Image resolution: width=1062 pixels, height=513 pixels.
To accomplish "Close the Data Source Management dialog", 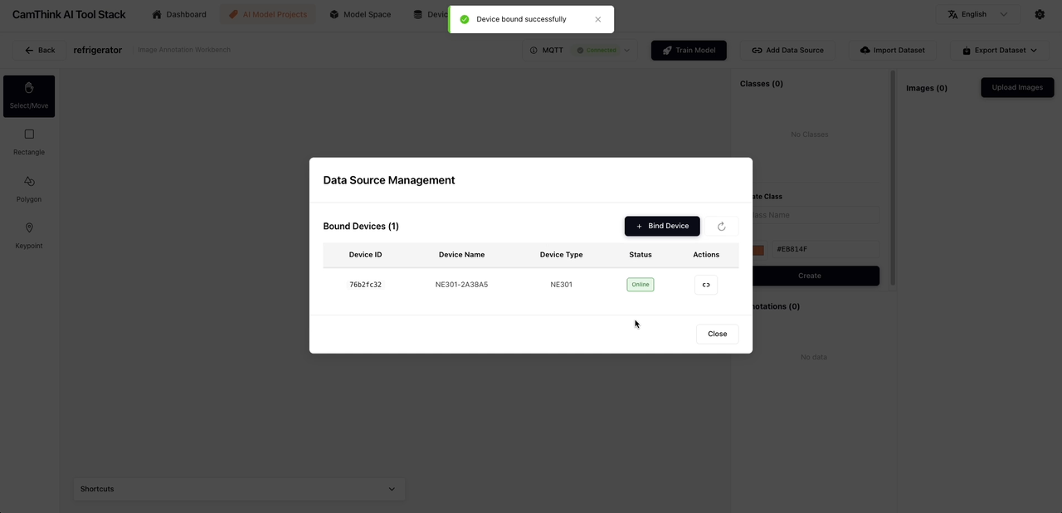I will (x=717, y=334).
